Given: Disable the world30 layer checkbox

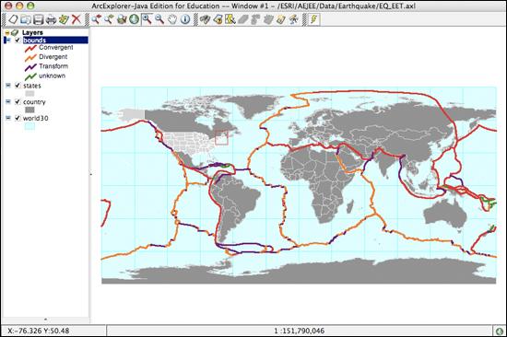Looking at the screenshot, I should (x=18, y=118).
